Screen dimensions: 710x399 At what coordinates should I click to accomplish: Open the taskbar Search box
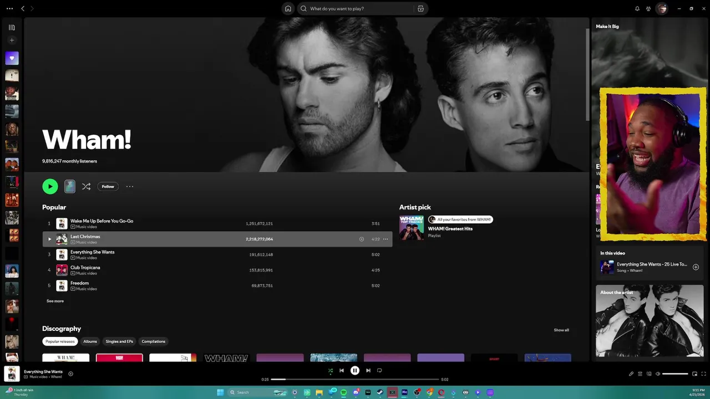point(258,392)
